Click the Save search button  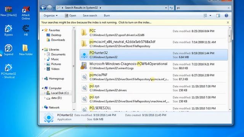pos(90,16)
